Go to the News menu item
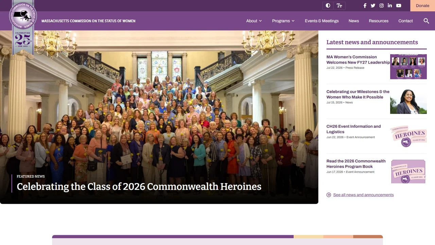Viewport: 435px width, 245px height. 354,21
